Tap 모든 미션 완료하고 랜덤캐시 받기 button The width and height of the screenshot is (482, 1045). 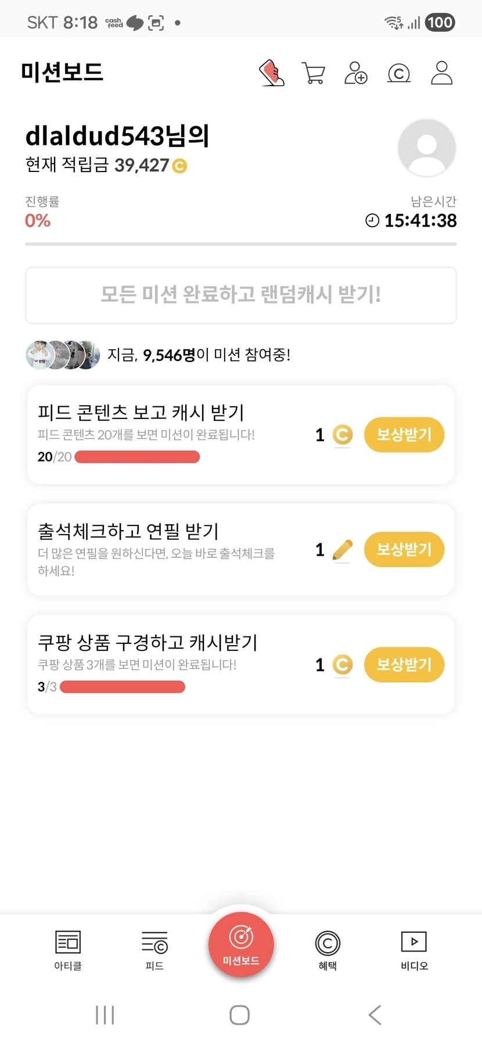tap(241, 295)
